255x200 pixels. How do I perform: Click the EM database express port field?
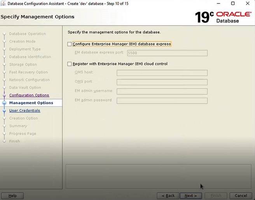pos(167,53)
